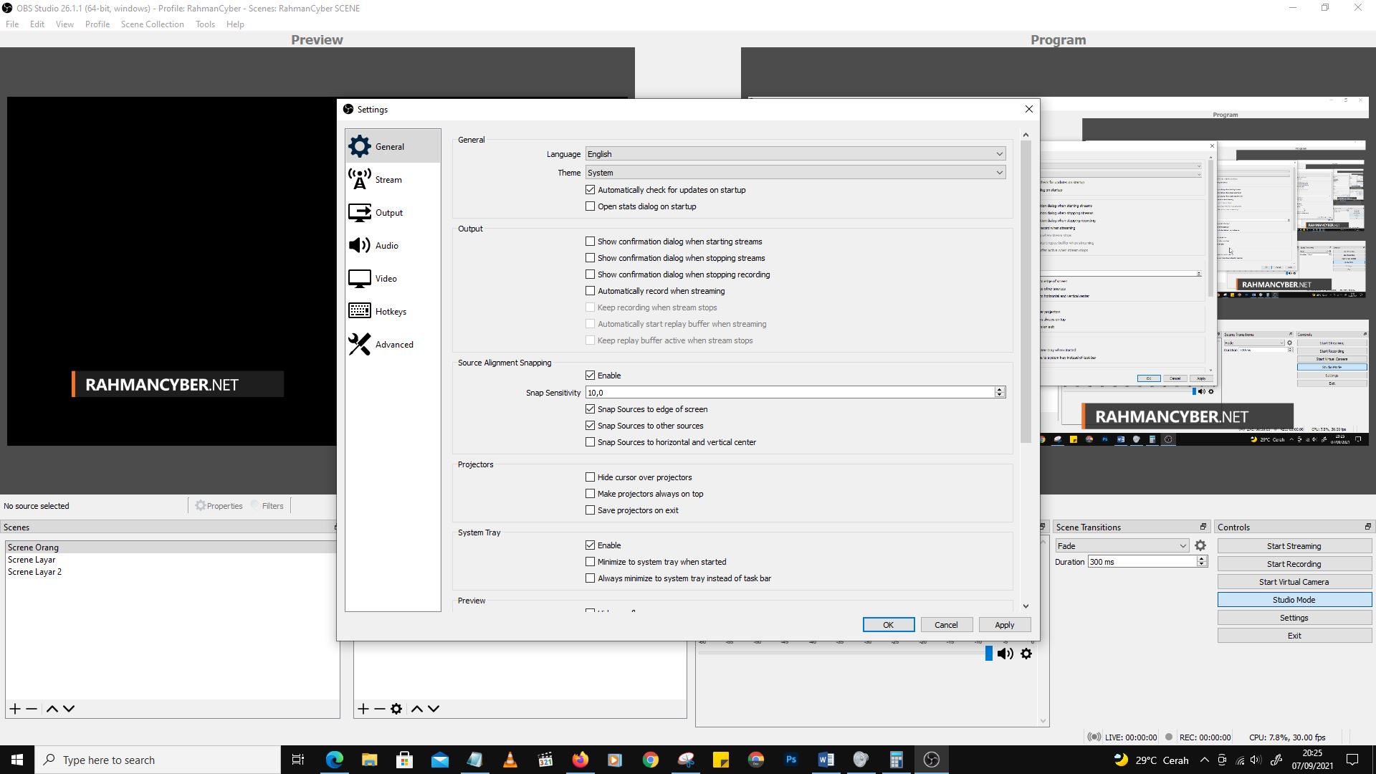
Task: Click the Advanced settings icon
Action: pyautogui.click(x=360, y=343)
